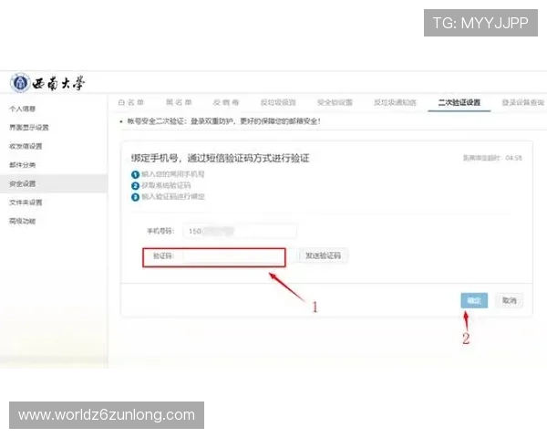This screenshot has height=438, width=547.
Task: Open the 反垃圾通知信 tab
Action: pyautogui.click(x=395, y=102)
